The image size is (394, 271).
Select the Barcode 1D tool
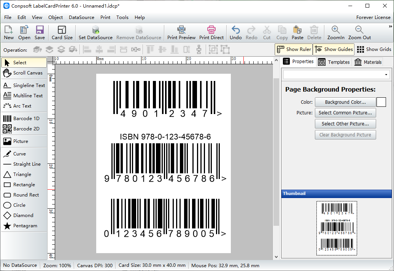click(x=24, y=118)
